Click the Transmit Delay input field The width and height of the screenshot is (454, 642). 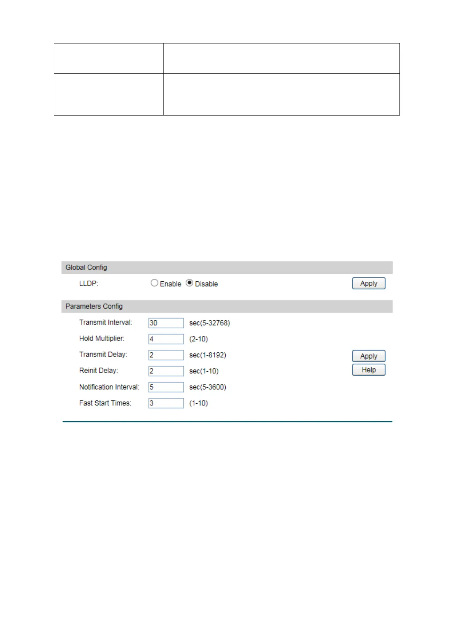[166, 355]
